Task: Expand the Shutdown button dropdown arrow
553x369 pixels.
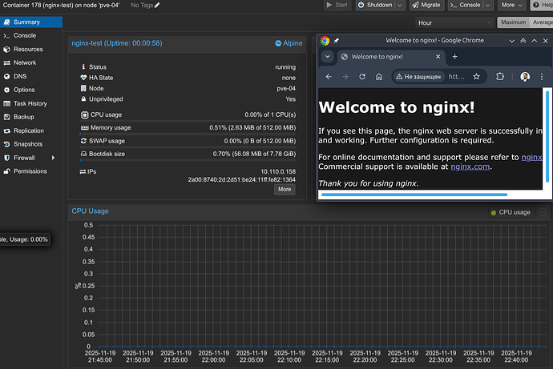Action: pyautogui.click(x=401, y=6)
